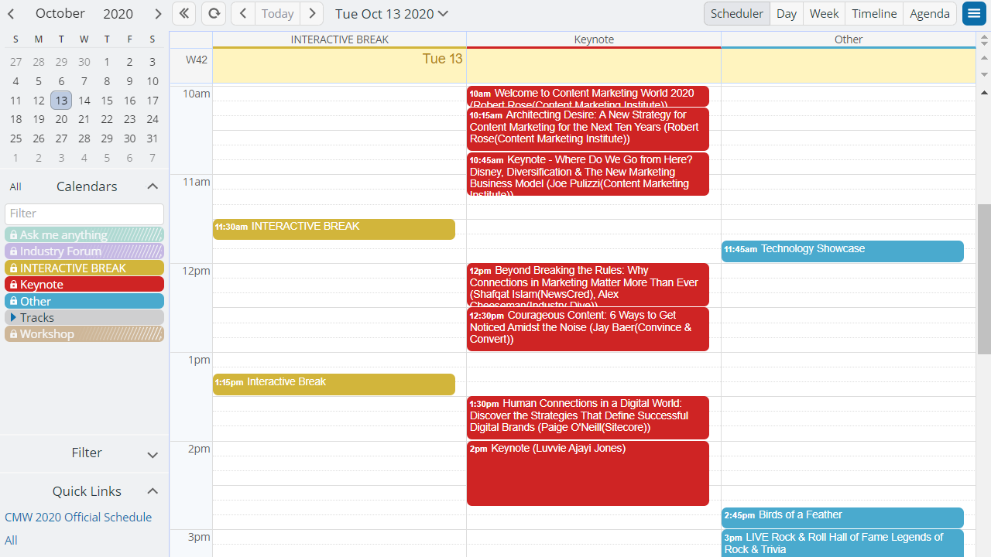Collapse the Calendars section
This screenshot has height=557, width=991.
click(x=153, y=186)
